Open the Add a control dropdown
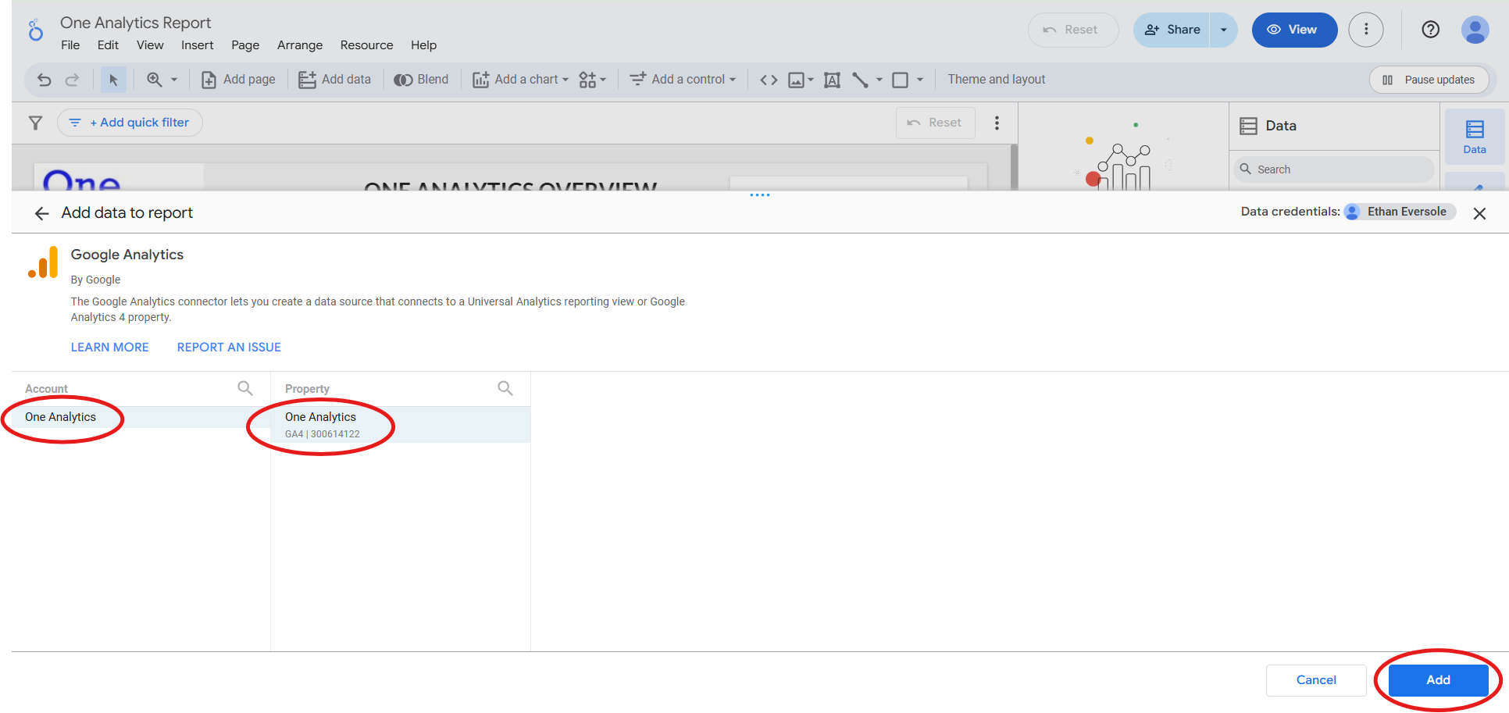This screenshot has width=1509, height=713. (x=683, y=80)
